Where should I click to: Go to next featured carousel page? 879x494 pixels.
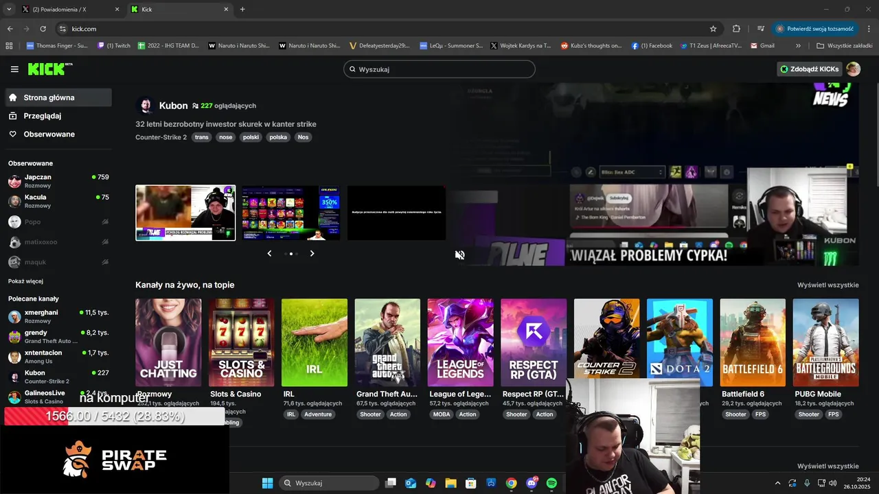pos(312,253)
